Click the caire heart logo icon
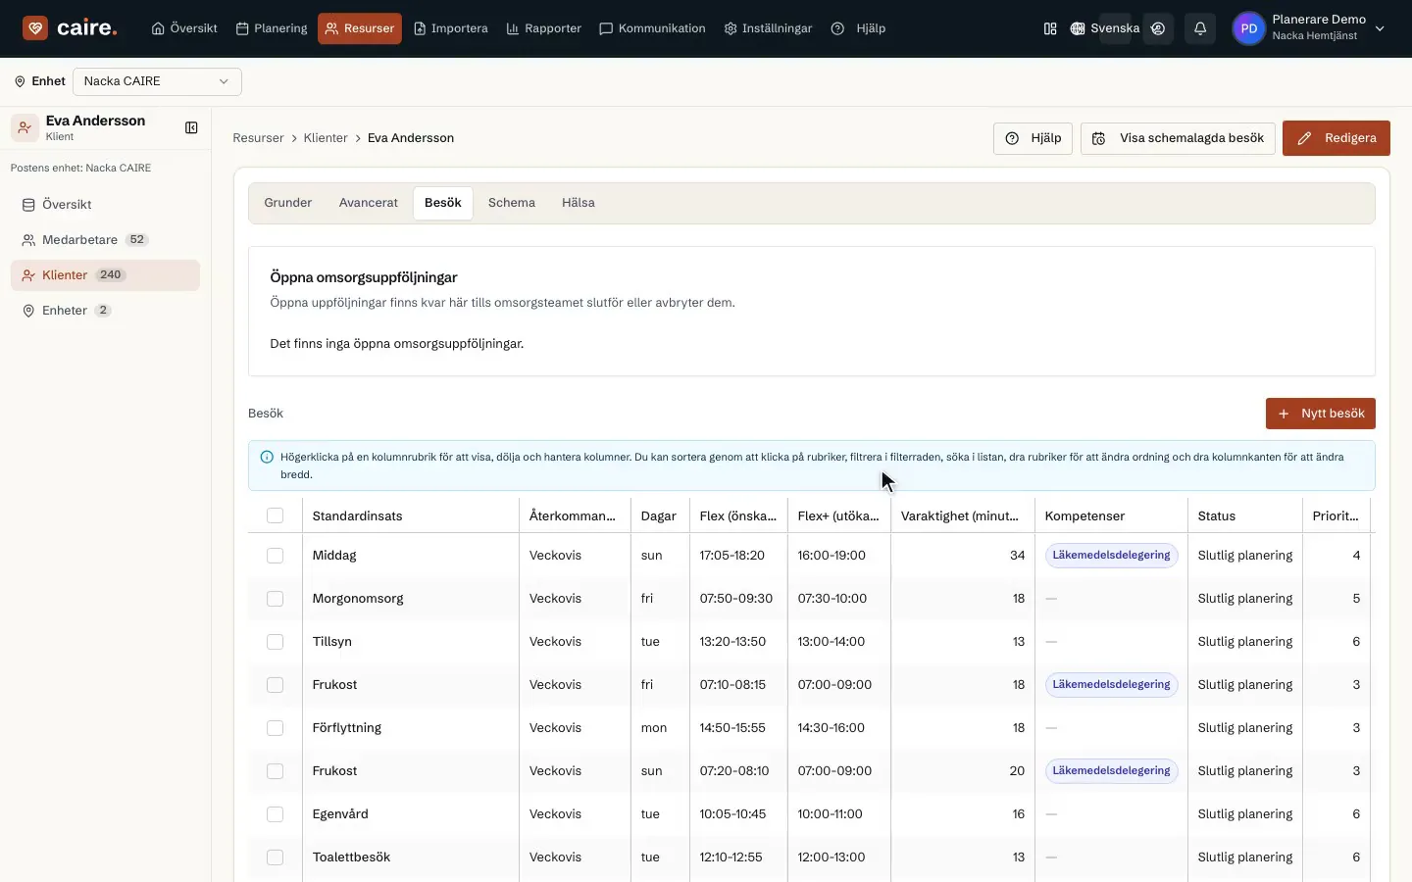 (35, 28)
